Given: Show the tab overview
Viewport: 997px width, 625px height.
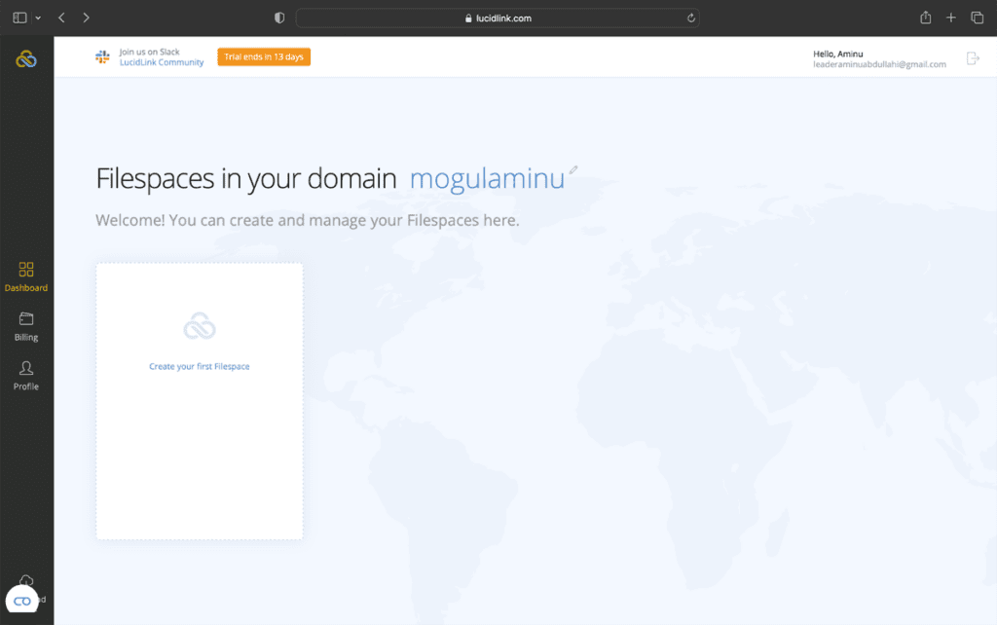Looking at the screenshot, I should pyautogui.click(x=977, y=18).
